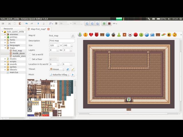183x137 pixels.
Task: Close the first_map tab
Action: point(48,29)
